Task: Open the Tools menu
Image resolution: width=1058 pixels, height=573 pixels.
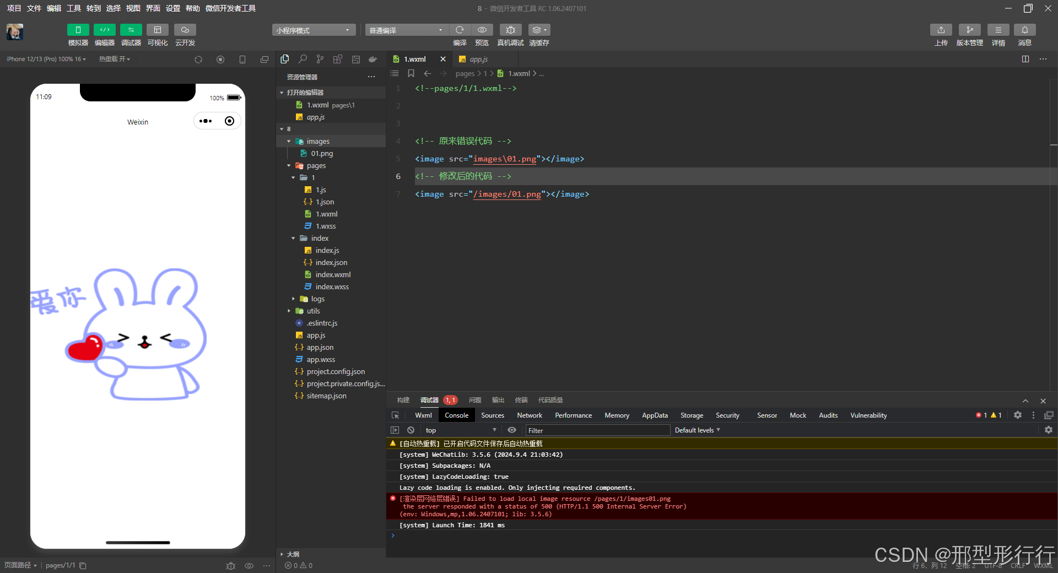Action: (73, 8)
